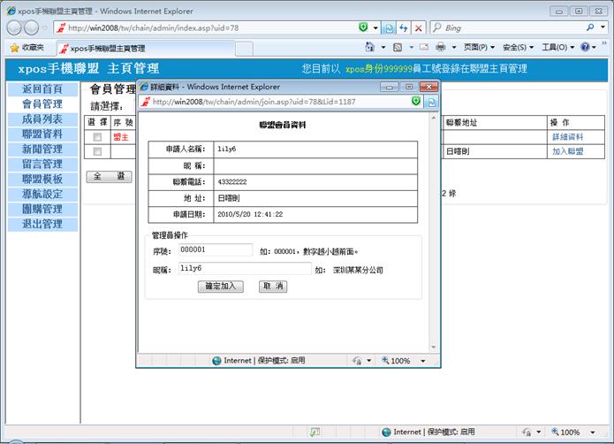Click the Print icon in toolbar
Image resolution: width=614 pixels, height=444 pixels.
coord(440,47)
